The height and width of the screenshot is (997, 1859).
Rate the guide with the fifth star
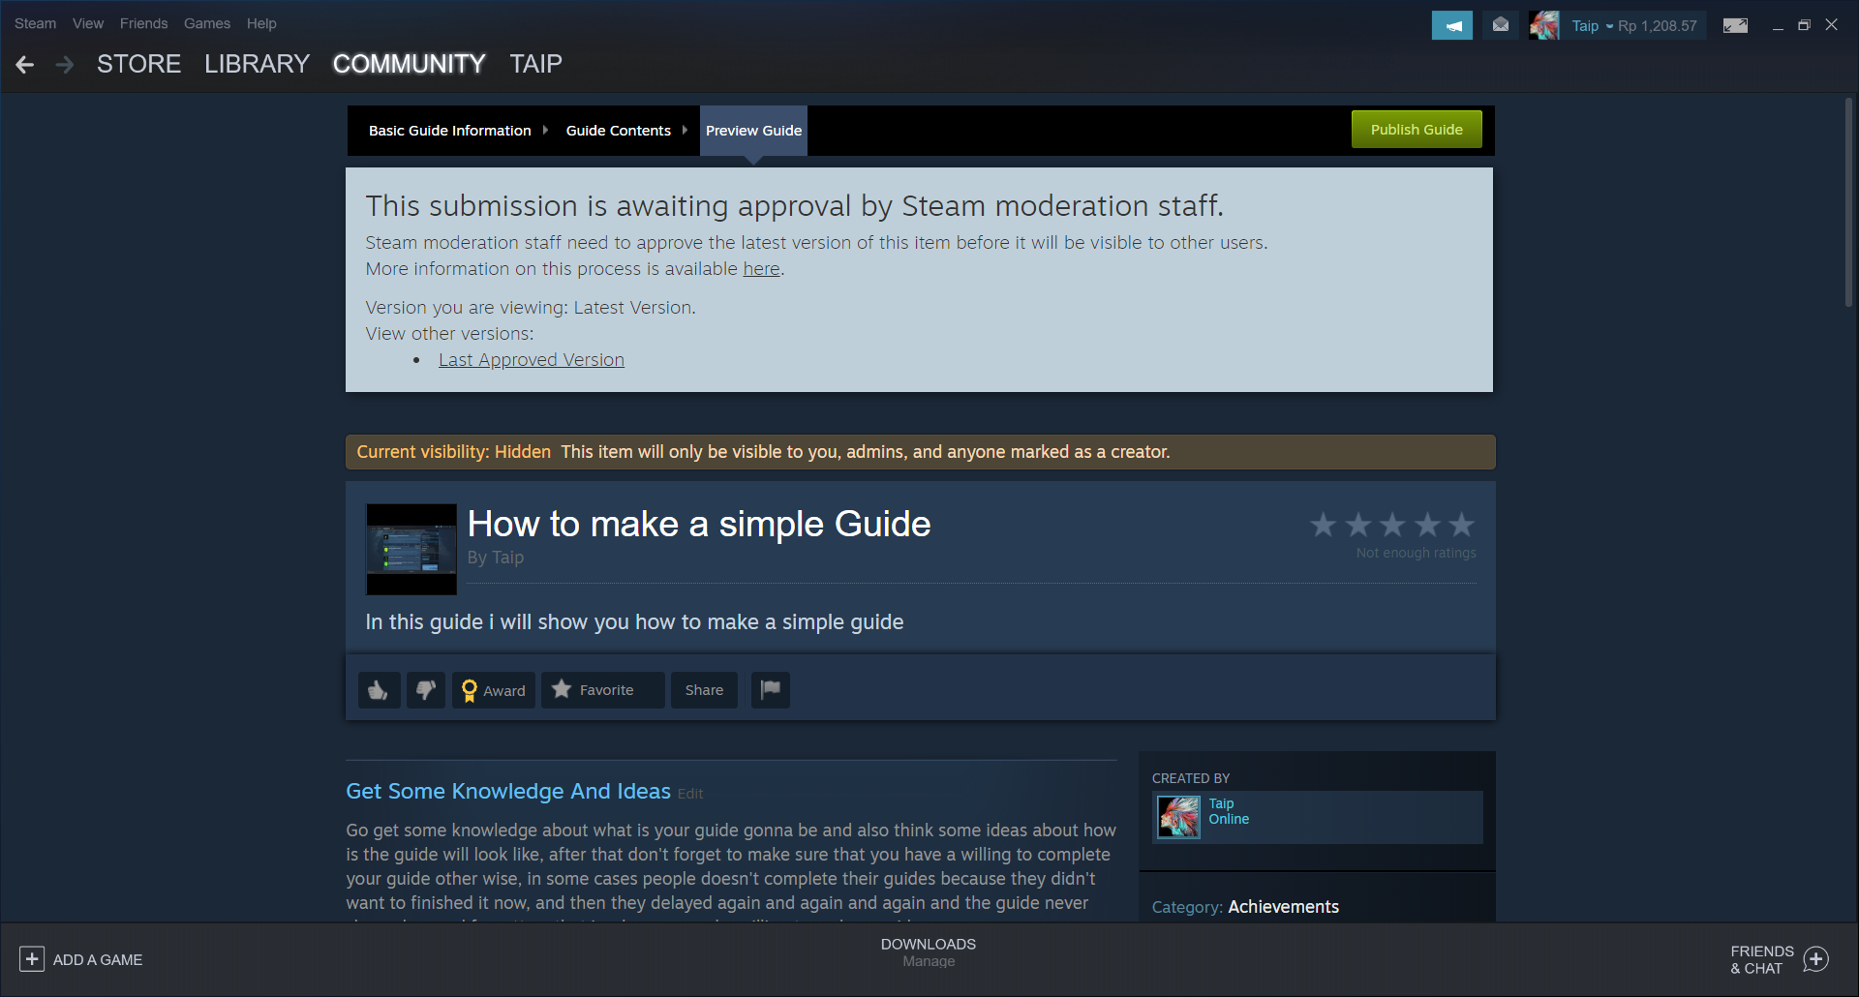pyautogui.click(x=1462, y=525)
